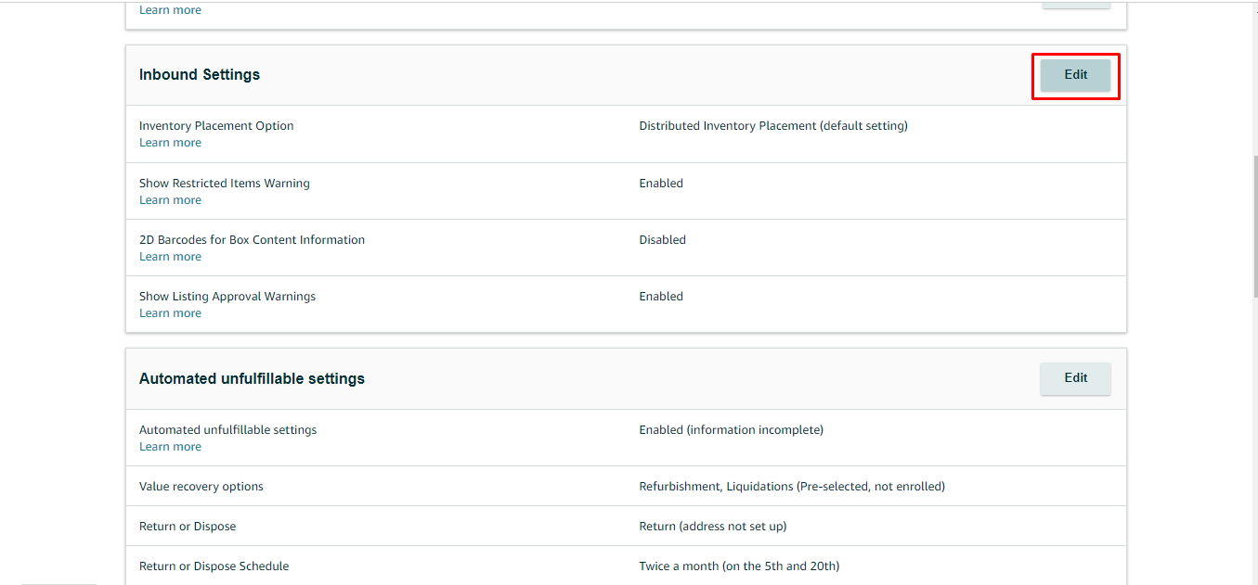Click the Show Listing Approval Warnings Enabled status

tap(661, 297)
